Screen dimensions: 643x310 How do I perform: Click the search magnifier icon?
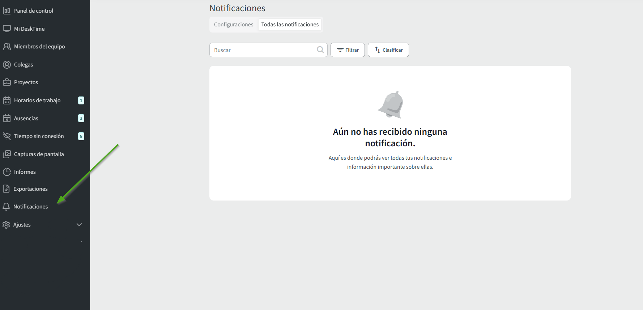[x=320, y=50]
